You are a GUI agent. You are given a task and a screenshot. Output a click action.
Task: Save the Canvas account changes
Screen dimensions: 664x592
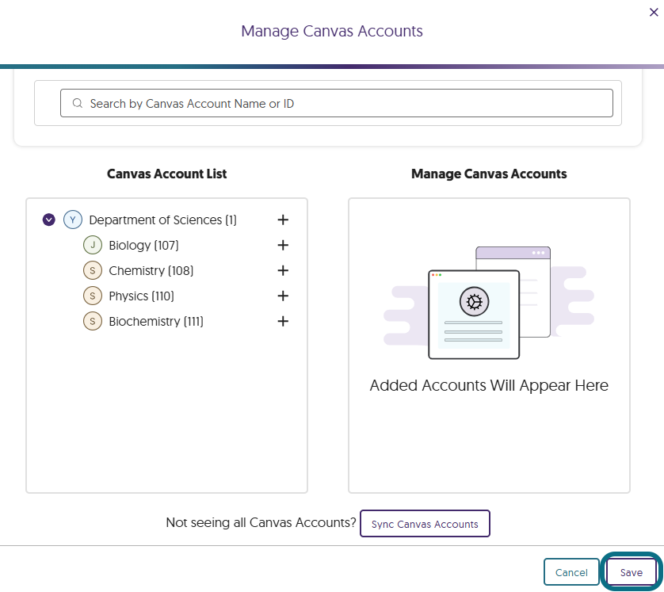tap(631, 572)
